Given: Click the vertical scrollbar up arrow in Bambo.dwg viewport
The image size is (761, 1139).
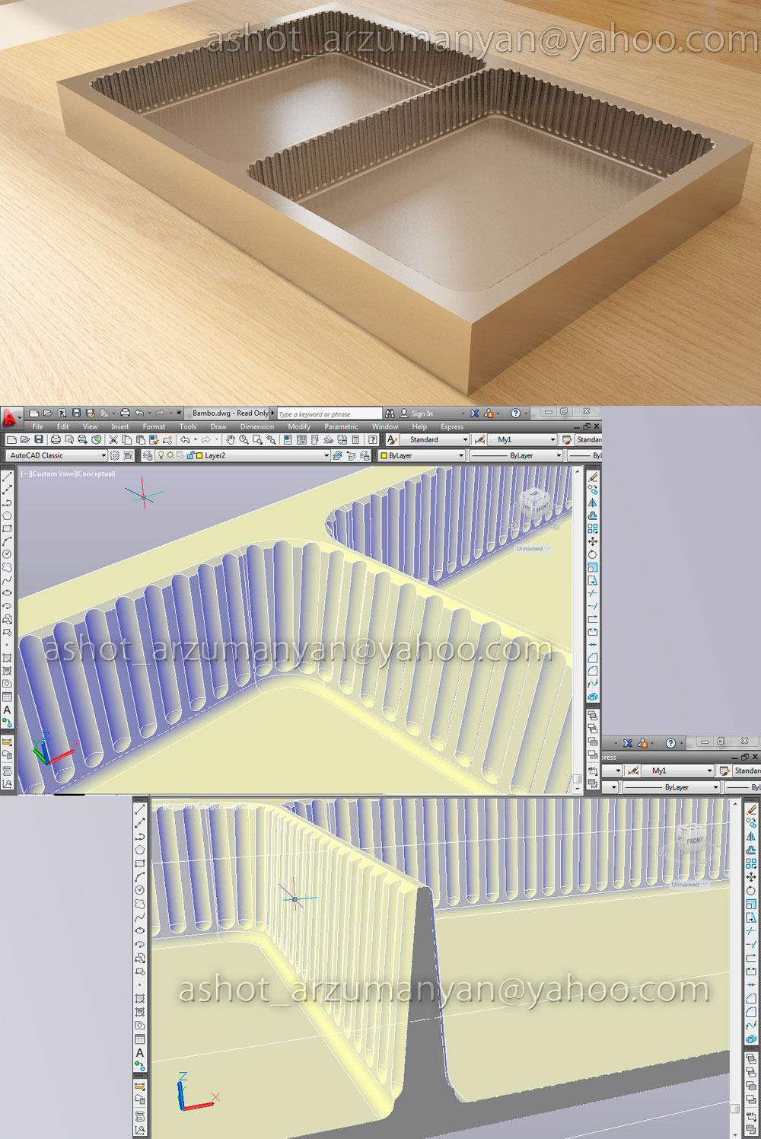Looking at the screenshot, I should [577, 472].
